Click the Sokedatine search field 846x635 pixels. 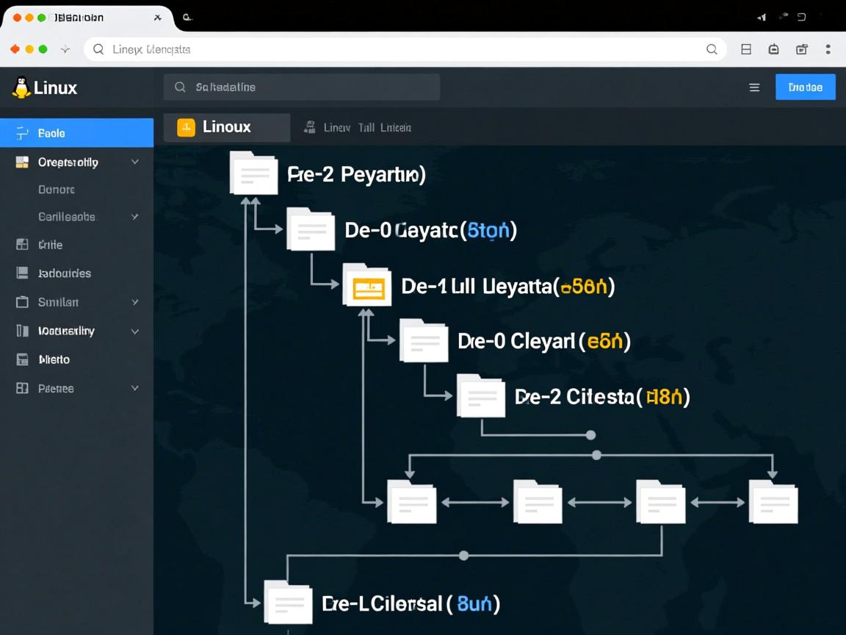(x=301, y=87)
